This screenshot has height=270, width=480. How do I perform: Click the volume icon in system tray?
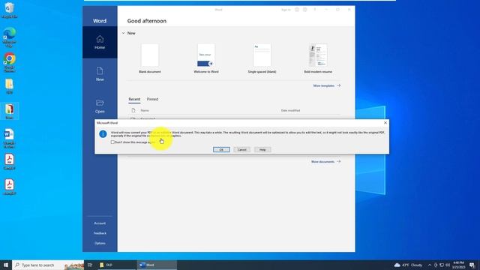(448, 265)
